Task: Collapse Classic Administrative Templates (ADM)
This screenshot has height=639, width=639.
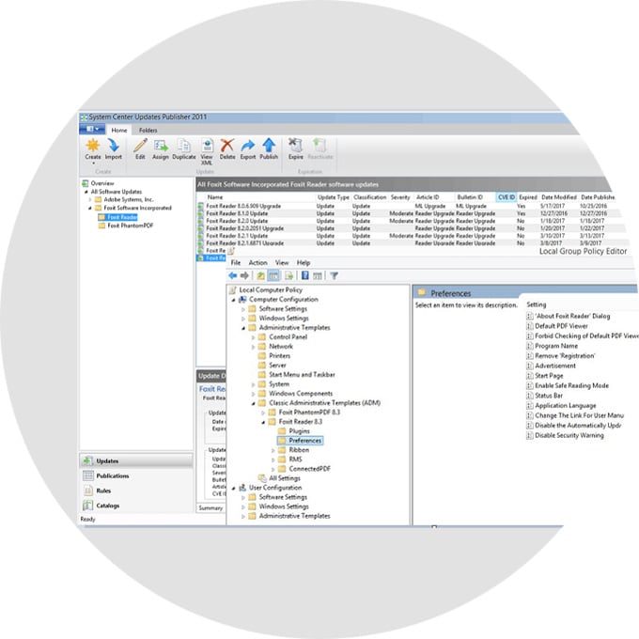Action: tap(253, 403)
